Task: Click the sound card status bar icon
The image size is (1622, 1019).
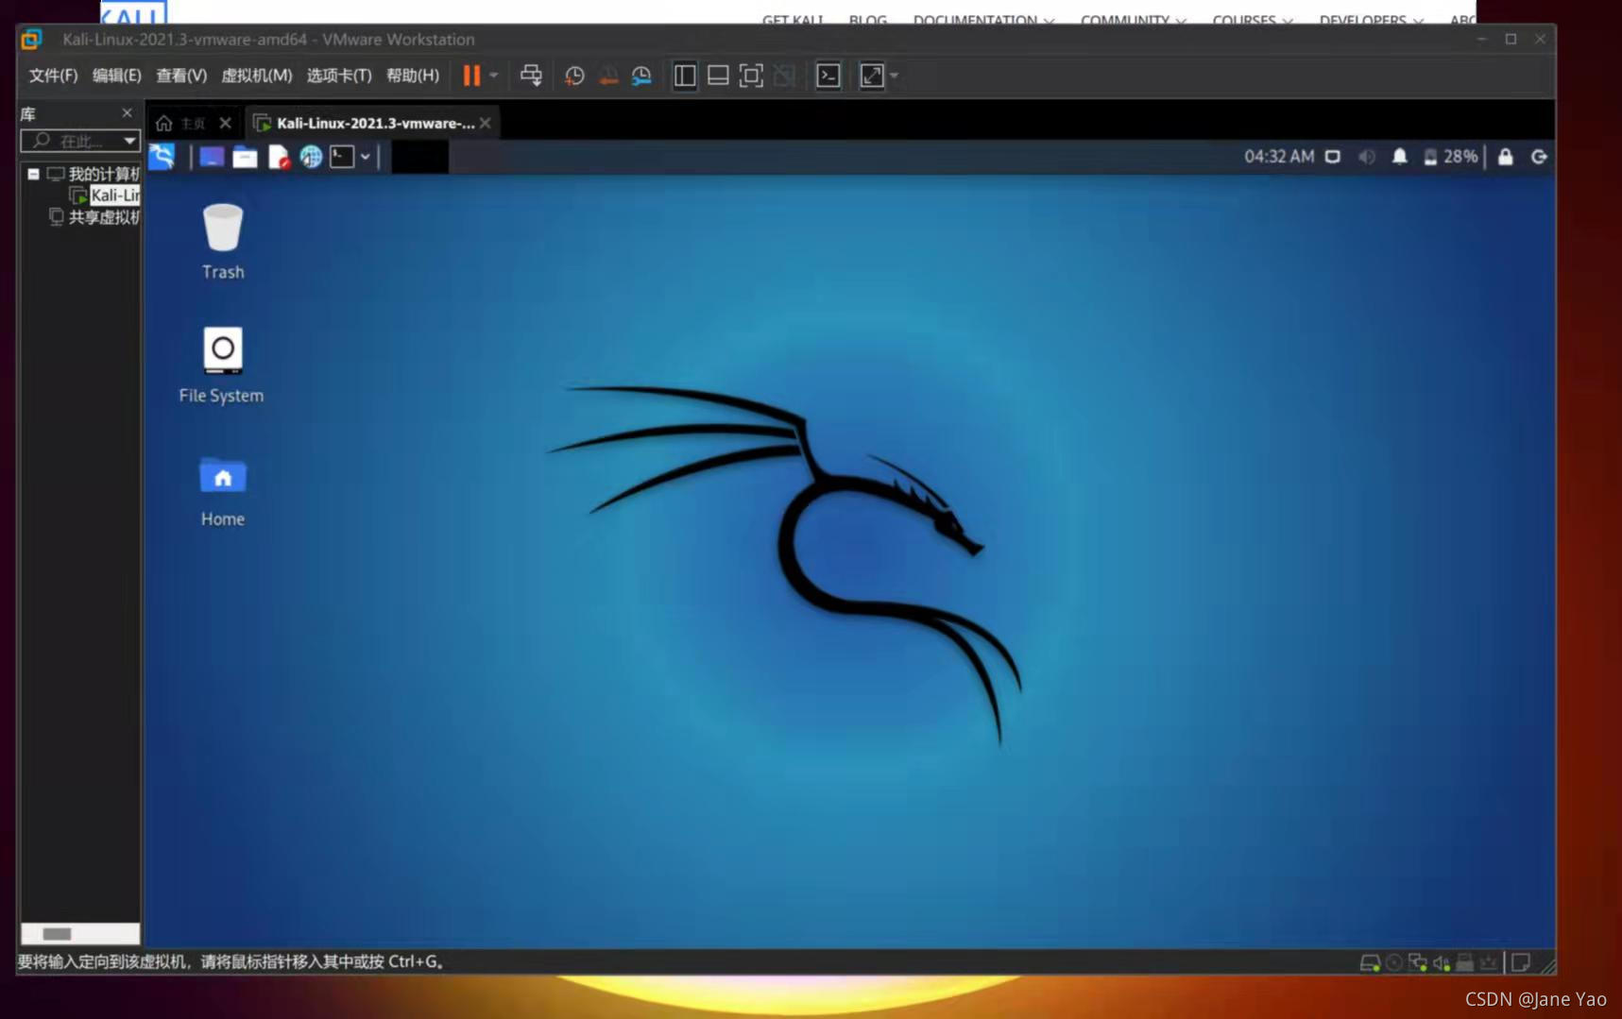Action: point(1441,962)
